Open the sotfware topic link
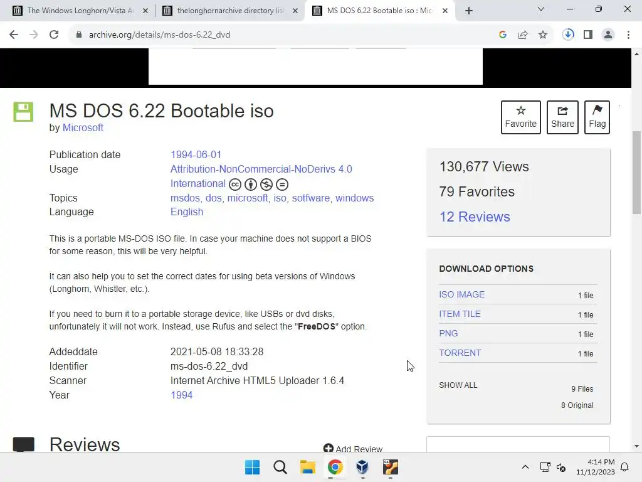Screen dimensions: 642x482 coord(310,198)
